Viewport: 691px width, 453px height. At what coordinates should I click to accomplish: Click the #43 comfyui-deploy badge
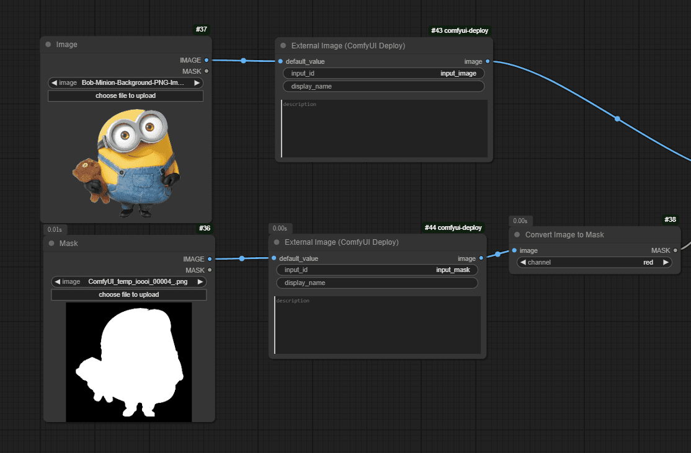(x=460, y=31)
